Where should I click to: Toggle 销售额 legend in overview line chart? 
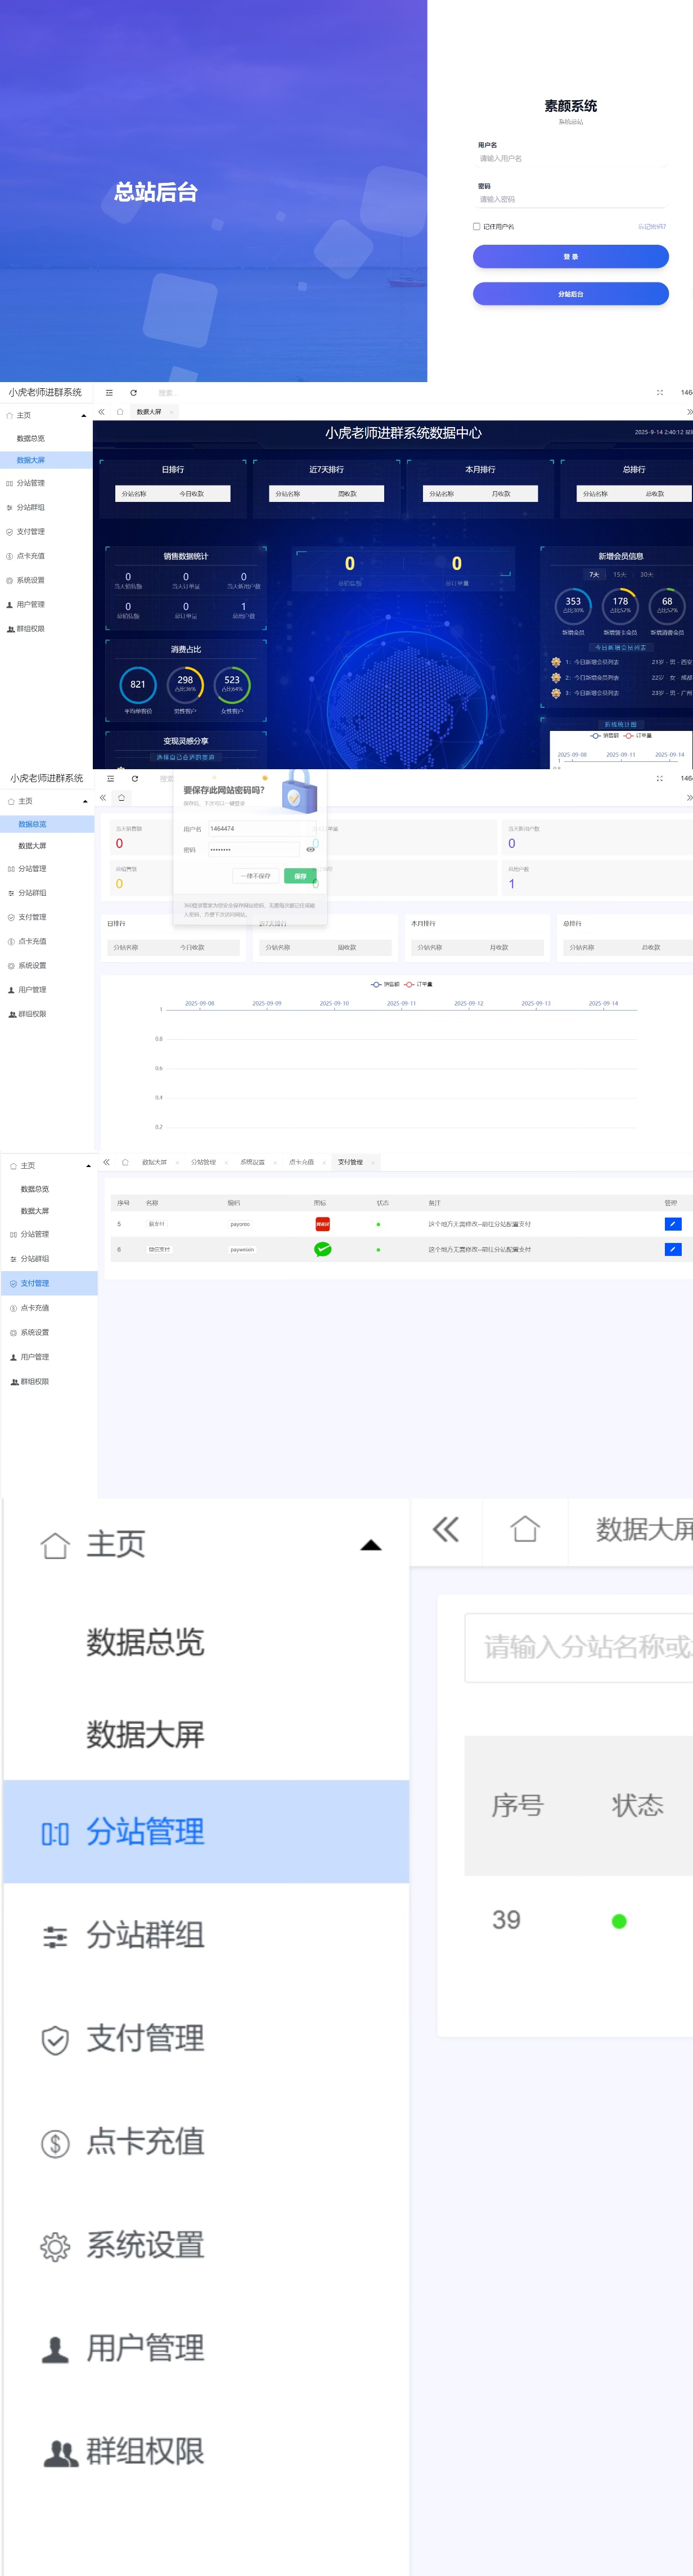coord(385,984)
